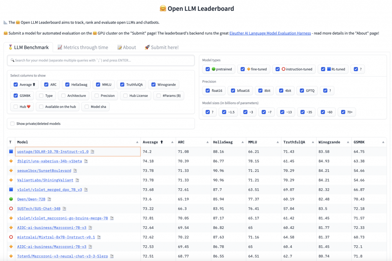This screenshot has height=261, width=392.
Task: Click the 74.2 Average cell of SOLAR
Action: pyautogui.click(x=158, y=152)
